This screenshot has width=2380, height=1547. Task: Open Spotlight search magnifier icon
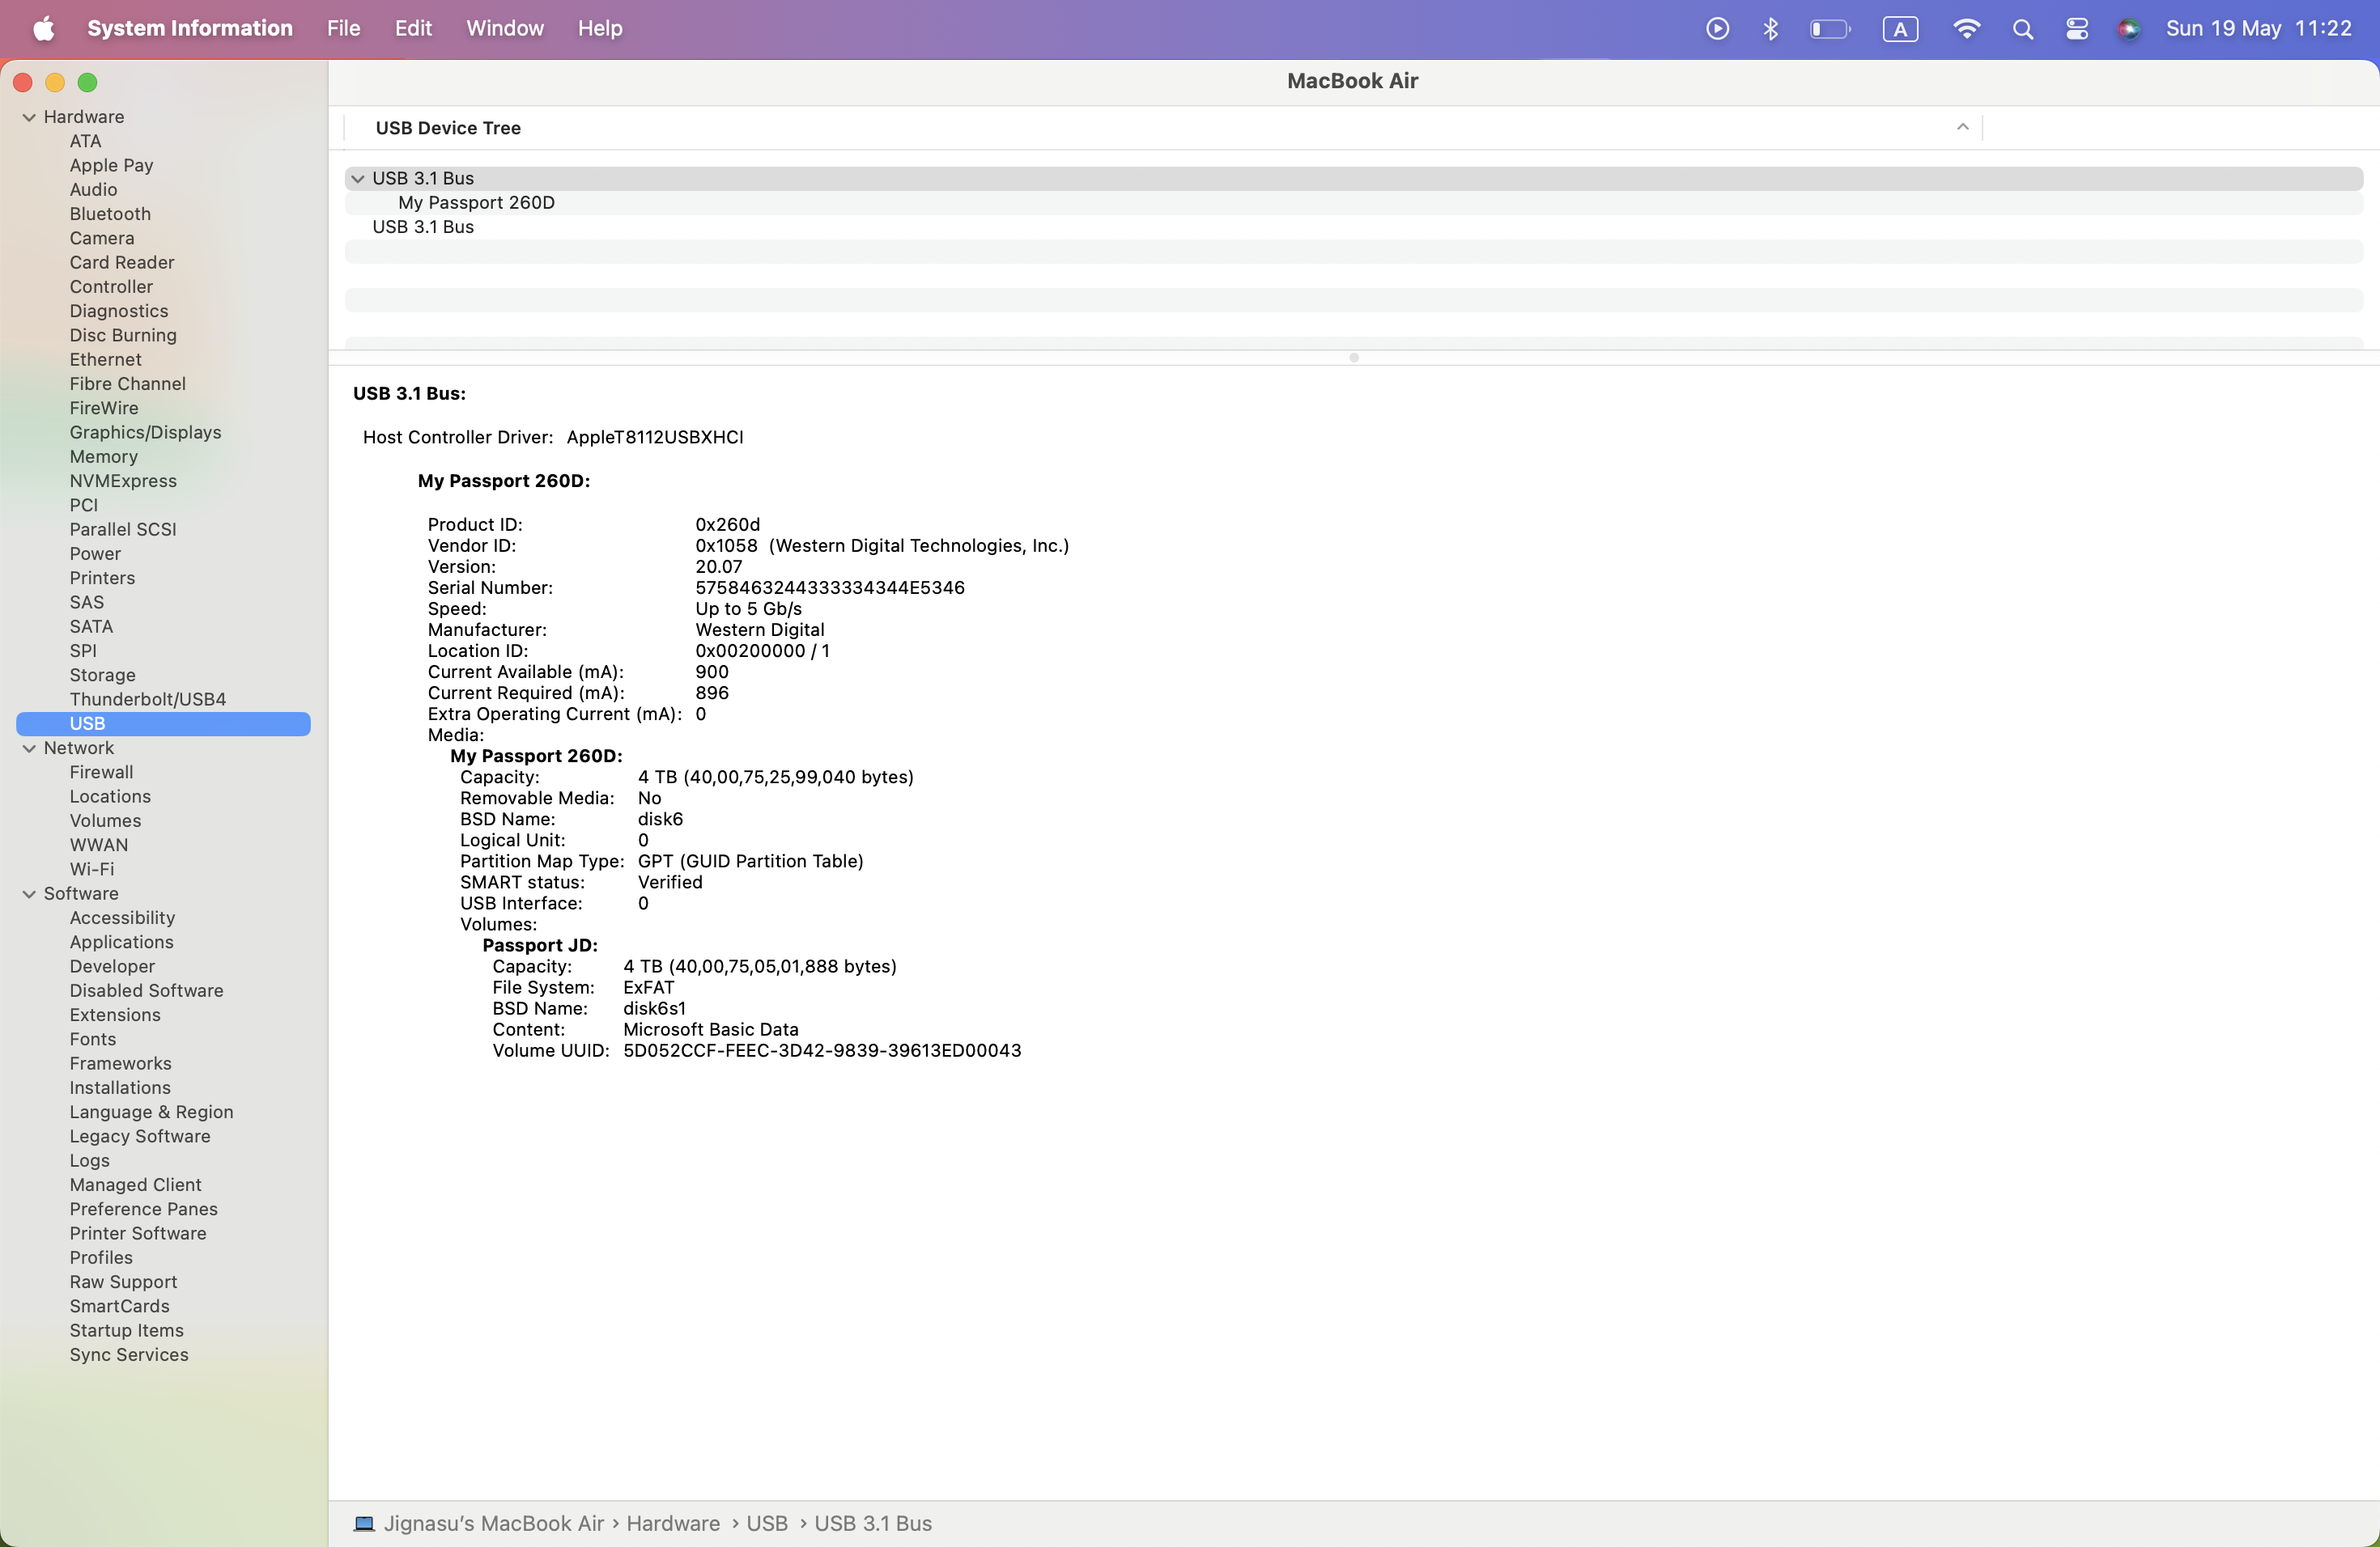pyautogui.click(x=2022, y=28)
